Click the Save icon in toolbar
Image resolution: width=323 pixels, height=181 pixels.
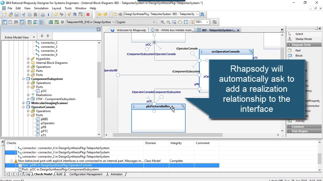(16, 15)
